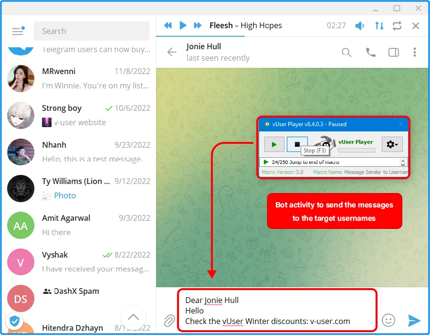Click the pink V avatar
Image resolution: width=430 pixels, height=335 pixels.
coord(21,262)
